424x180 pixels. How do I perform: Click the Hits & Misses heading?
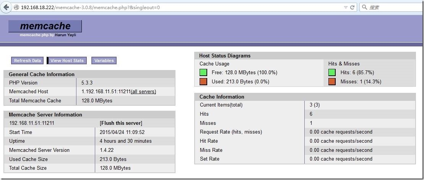[x=344, y=64]
